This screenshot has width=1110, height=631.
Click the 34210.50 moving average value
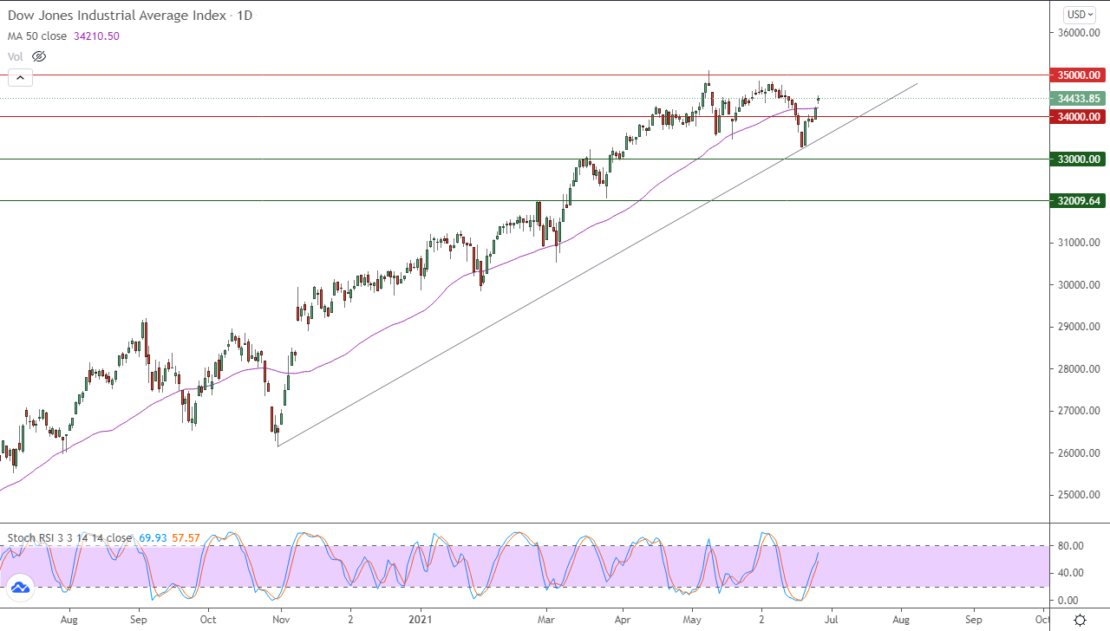pyautogui.click(x=96, y=36)
